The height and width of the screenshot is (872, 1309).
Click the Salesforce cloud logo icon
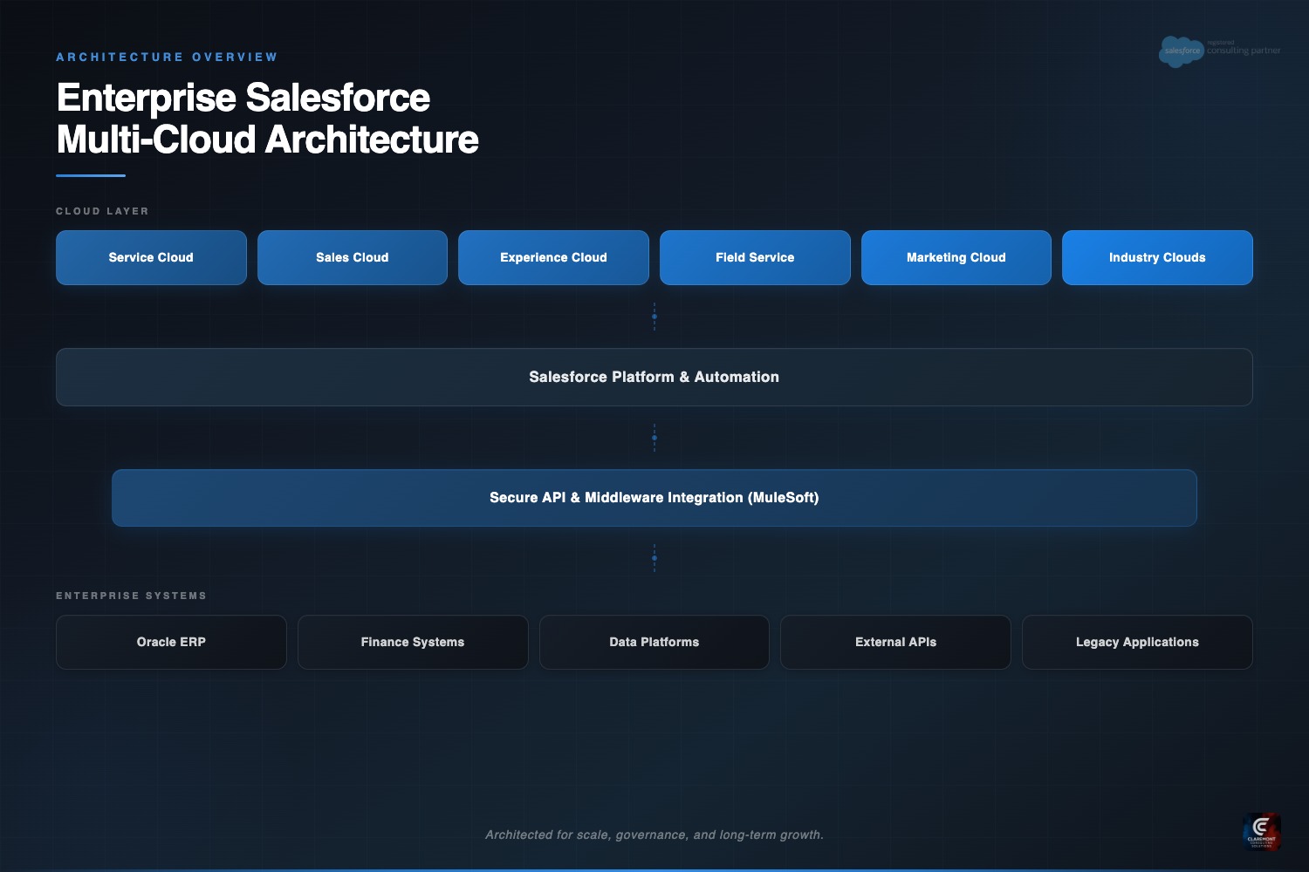click(x=1182, y=51)
